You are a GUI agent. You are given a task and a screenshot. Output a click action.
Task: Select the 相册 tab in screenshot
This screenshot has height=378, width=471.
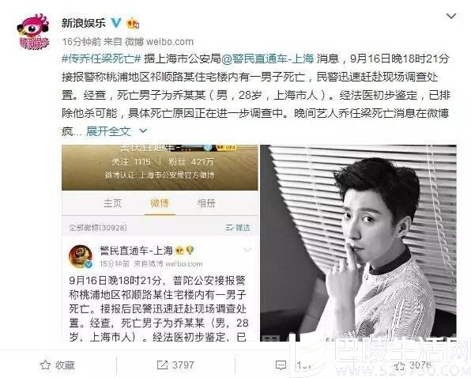[206, 203]
